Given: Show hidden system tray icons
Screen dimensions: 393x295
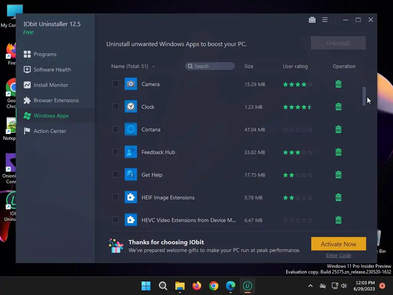Looking at the screenshot, I should click(310, 286).
